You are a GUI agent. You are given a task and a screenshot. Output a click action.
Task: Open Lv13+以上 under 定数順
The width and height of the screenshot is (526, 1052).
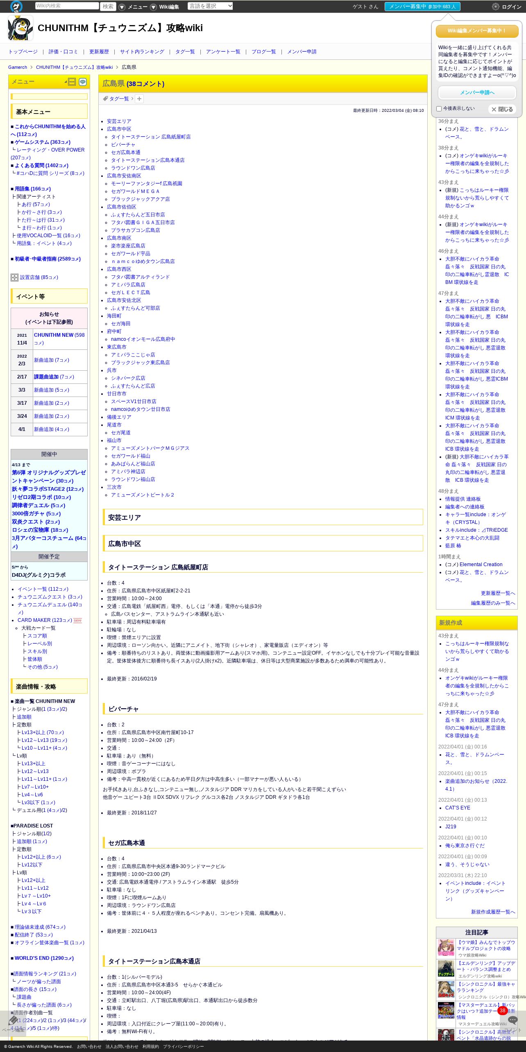pos(43,732)
